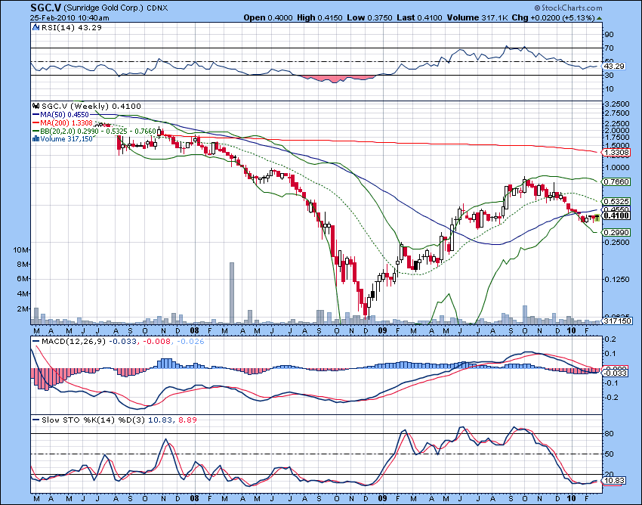Click the line marker before the MACD(12,26,9) label
The height and width of the screenshot is (505, 642).
tap(36, 341)
